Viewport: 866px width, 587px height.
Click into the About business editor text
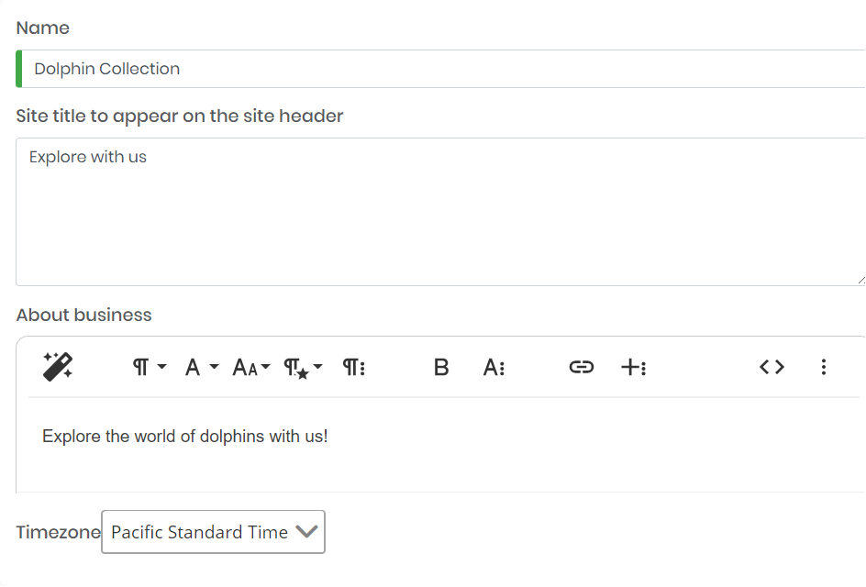click(x=185, y=437)
